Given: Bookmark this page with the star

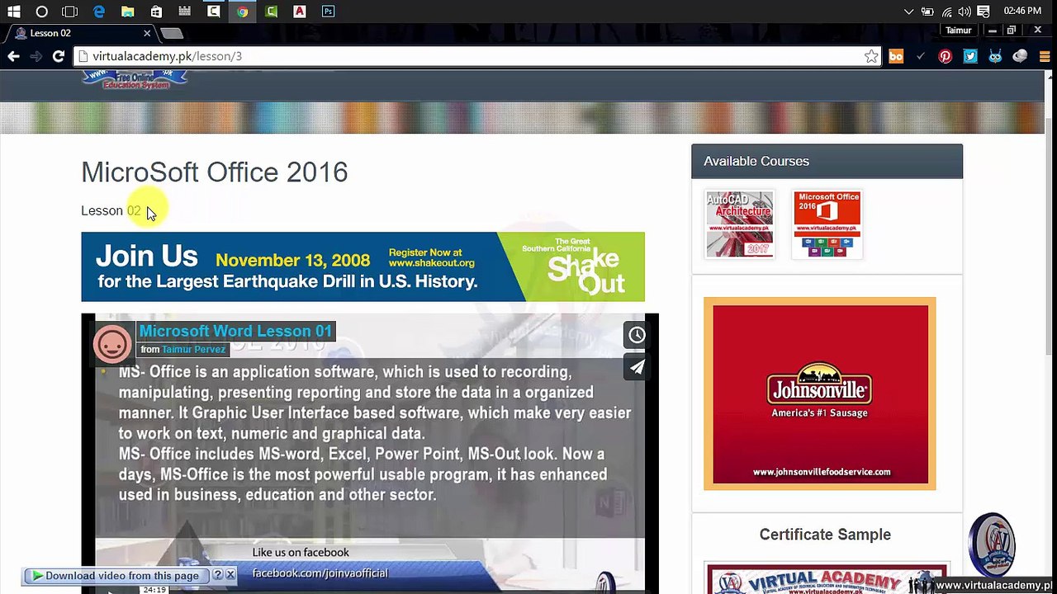Looking at the screenshot, I should [x=871, y=56].
